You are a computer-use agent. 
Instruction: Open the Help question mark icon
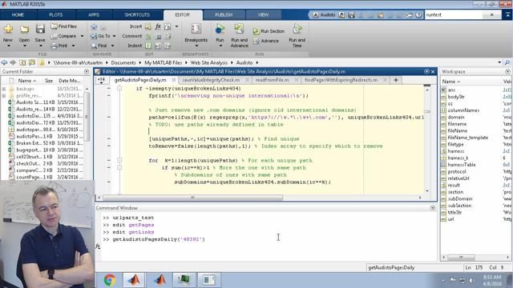click(x=418, y=15)
